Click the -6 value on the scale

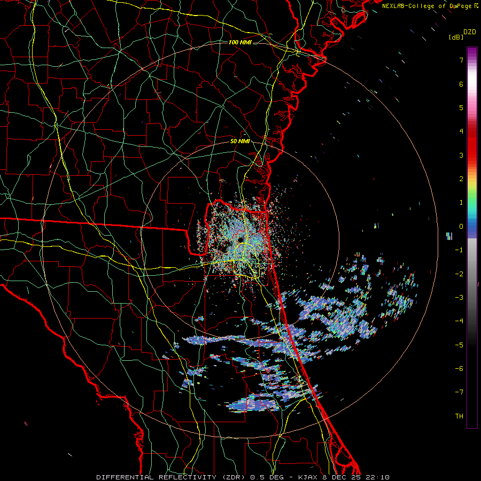tap(459, 369)
